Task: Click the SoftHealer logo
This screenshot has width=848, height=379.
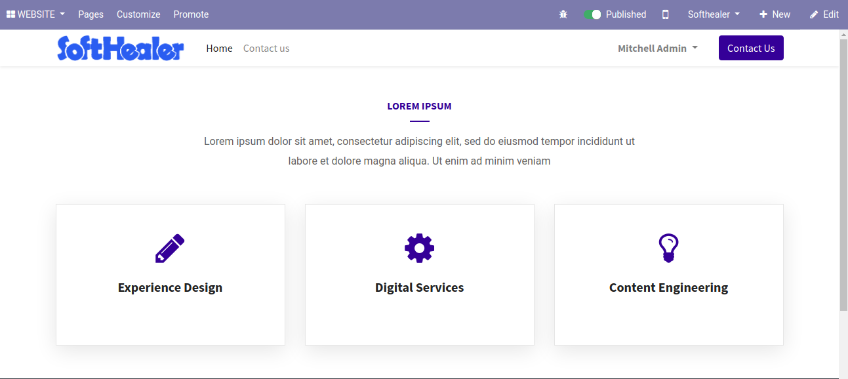Action: [x=121, y=49]
